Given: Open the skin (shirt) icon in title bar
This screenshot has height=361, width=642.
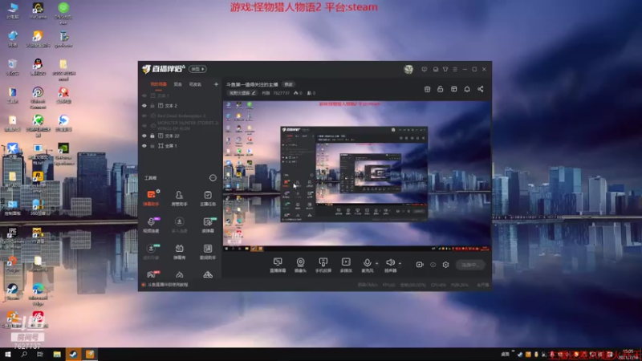Looking at the screenshot, I should (445, 69).
